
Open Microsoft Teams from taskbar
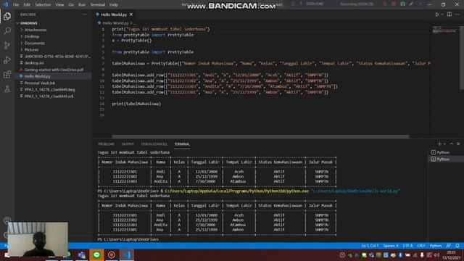click(82, 254)
